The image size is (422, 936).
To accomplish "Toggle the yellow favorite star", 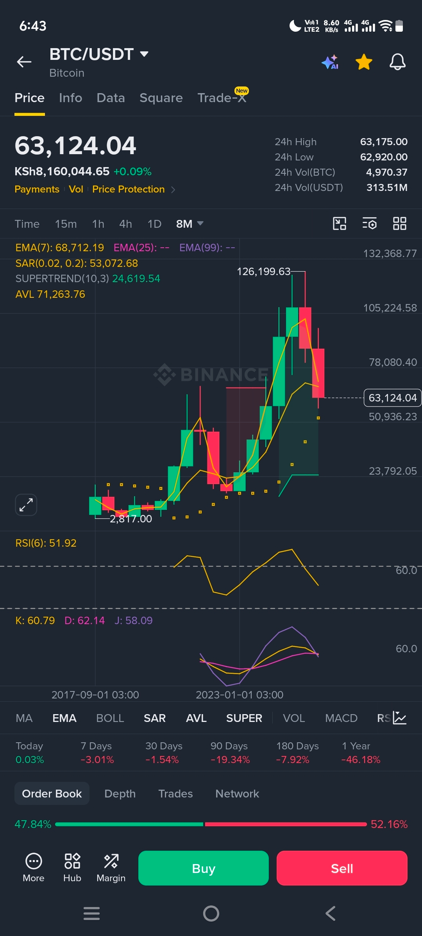I will point(364,62).
